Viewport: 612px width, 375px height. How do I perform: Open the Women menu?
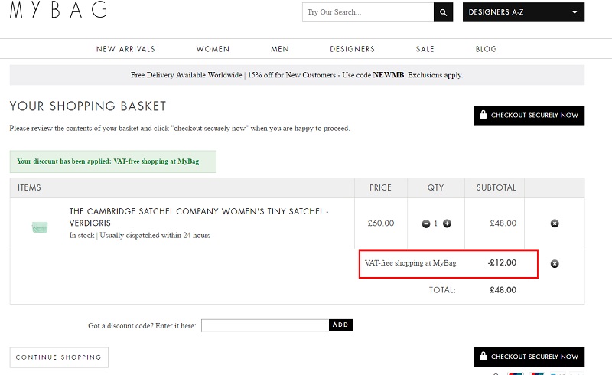213,49
